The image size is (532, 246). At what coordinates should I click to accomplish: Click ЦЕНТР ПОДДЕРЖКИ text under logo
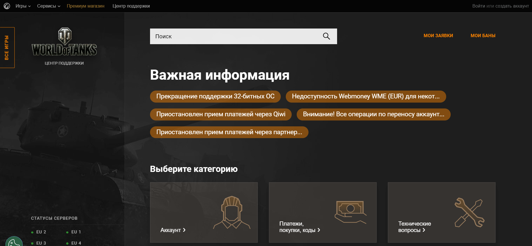click(64, 63)
